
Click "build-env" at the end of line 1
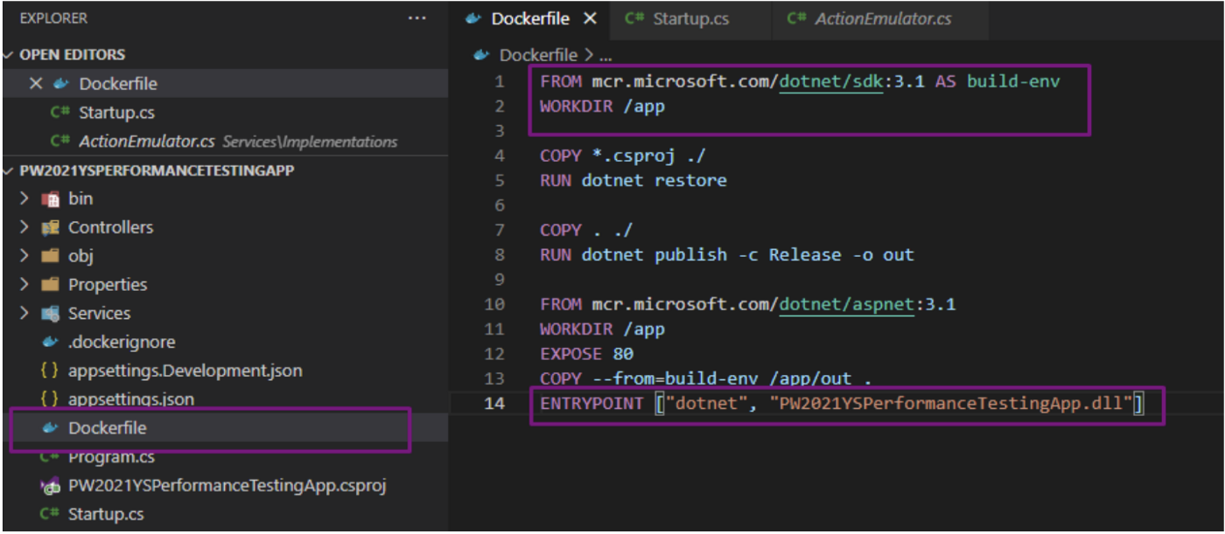tap(1014, 82)
